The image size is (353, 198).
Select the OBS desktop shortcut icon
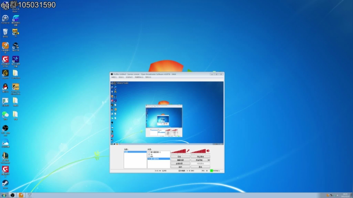[x=5, y=128]
